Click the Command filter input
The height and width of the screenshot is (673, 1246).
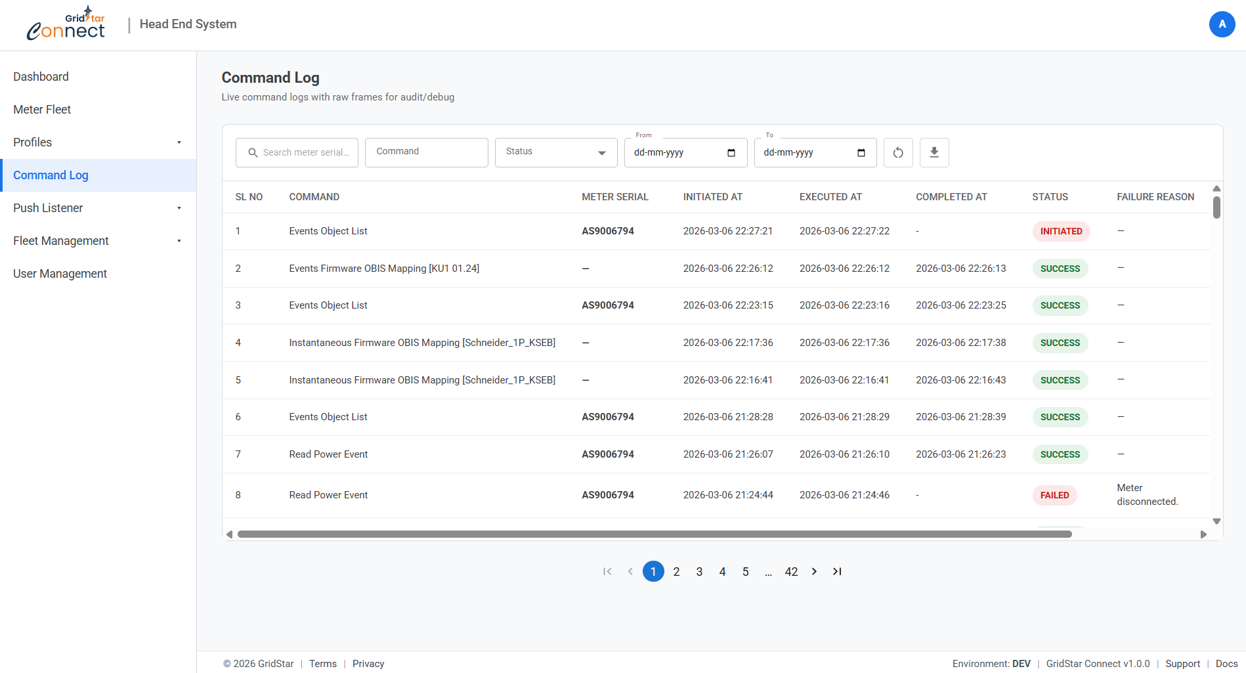[x=426, y=152]
